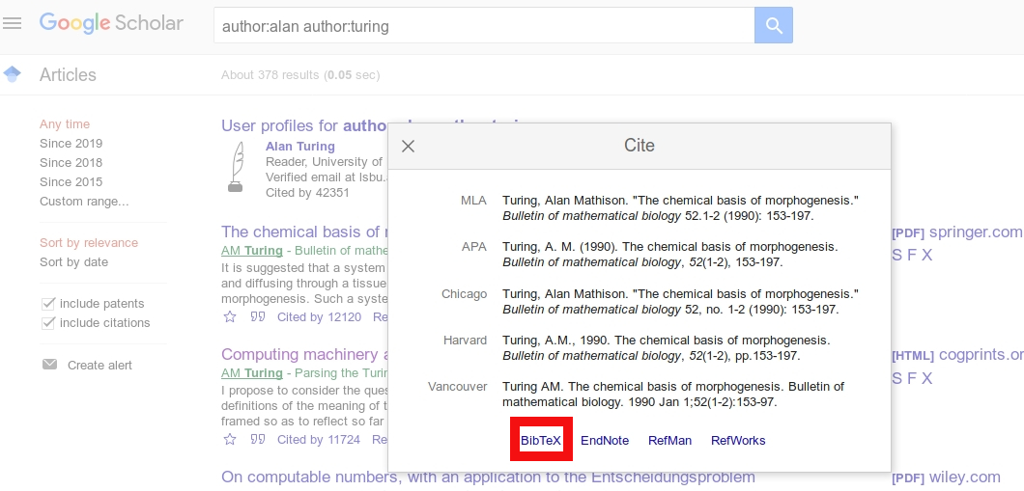Export citation to EndNote
The width and height of the screenshot is (1024, 491).
605,440
